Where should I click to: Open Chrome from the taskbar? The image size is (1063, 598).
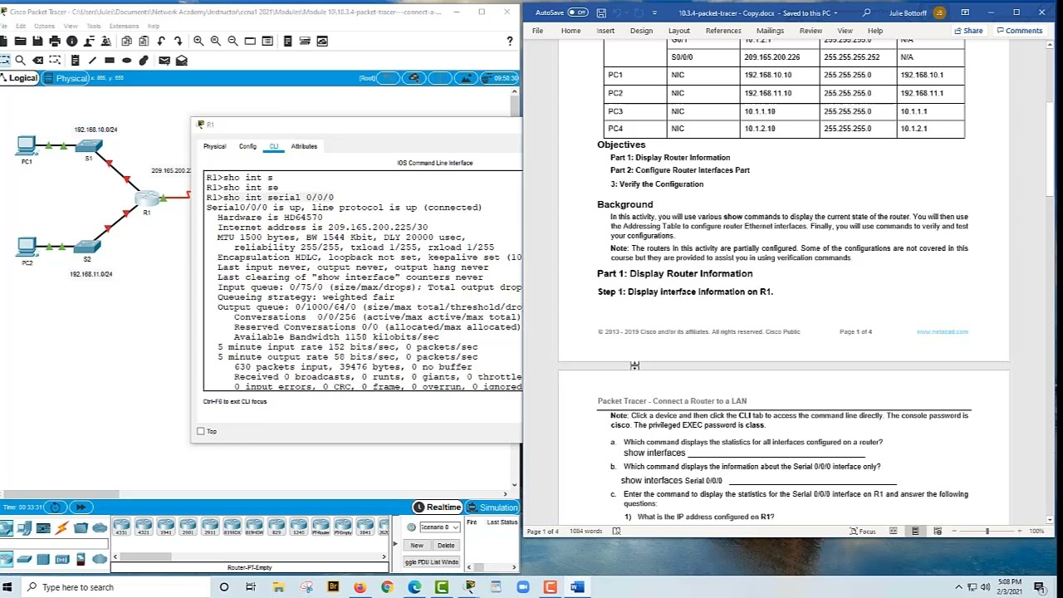click(387, 587)
